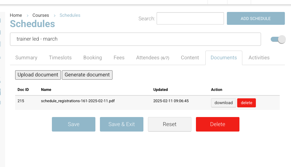
Task: Reset the schedule form
Action: (170, 124)
